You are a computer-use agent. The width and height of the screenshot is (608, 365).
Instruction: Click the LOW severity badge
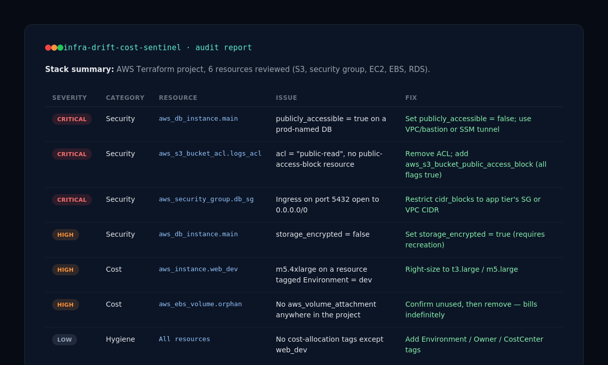click(64, 340)
